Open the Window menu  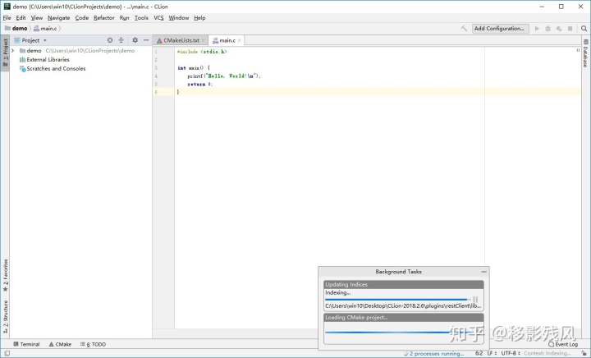179,18
